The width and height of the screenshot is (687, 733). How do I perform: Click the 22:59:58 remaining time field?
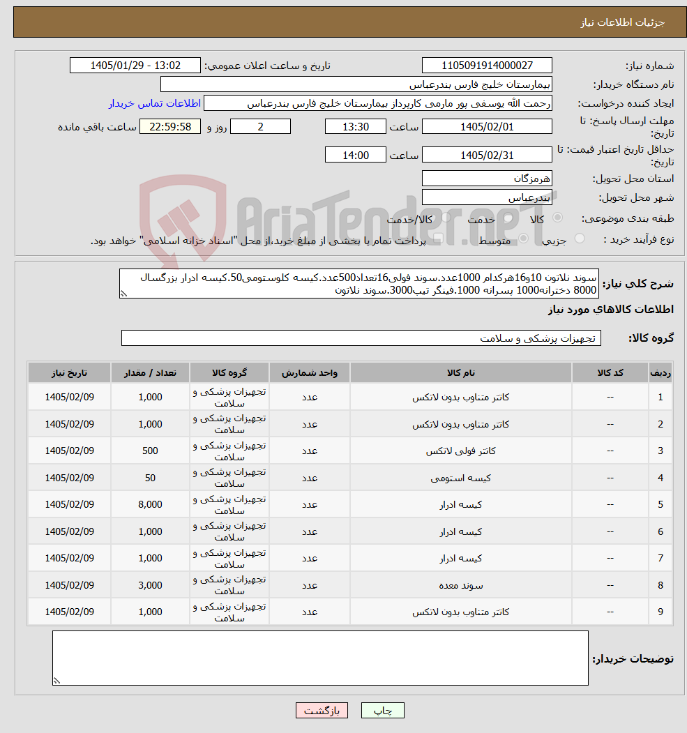[170, 127]
